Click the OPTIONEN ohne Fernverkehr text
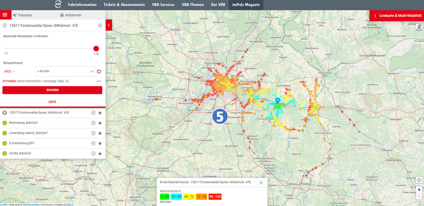 click(x=36, y=81)
